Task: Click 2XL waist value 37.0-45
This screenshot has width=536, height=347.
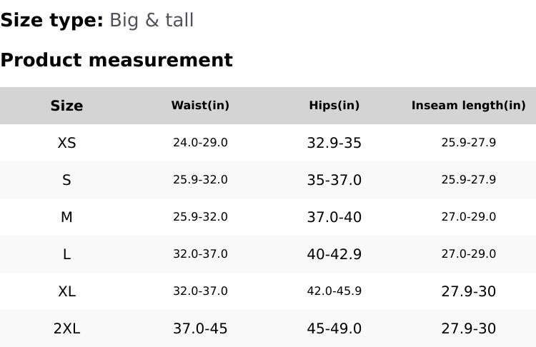Action: coord(200,328)
